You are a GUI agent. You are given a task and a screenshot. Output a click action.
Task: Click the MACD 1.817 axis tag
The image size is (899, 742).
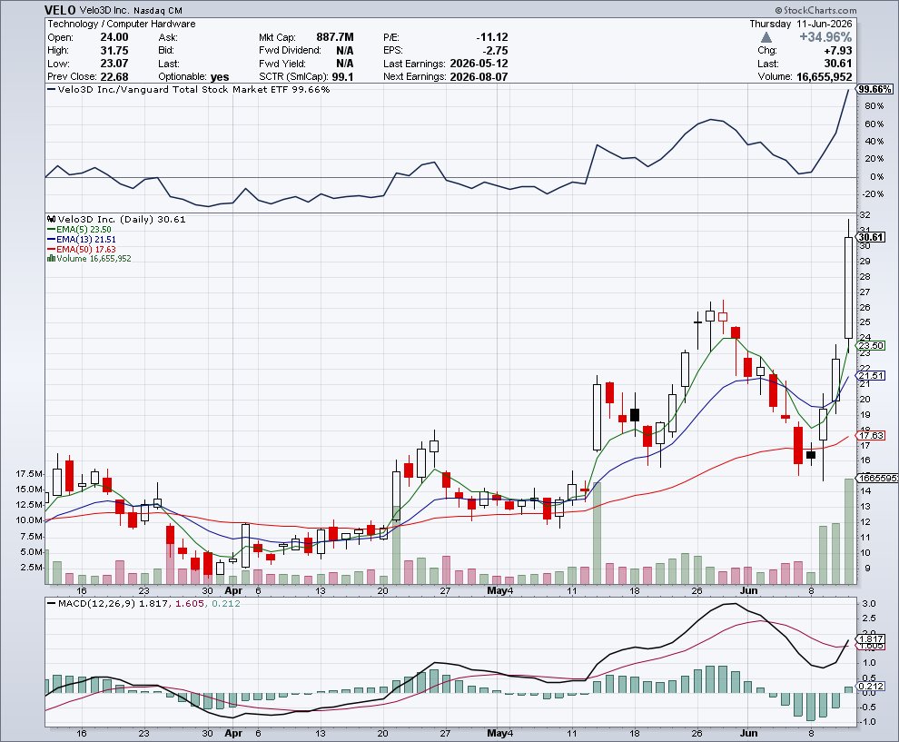(870, 638)
